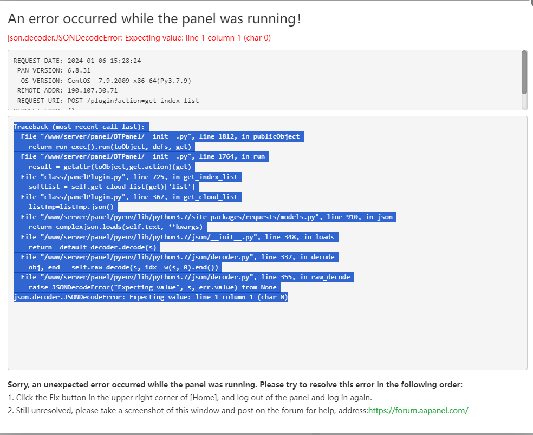The image size is (533, 435).
Task: Click the "Traceback (most recent call last)" line
Action: coord(81,127)
